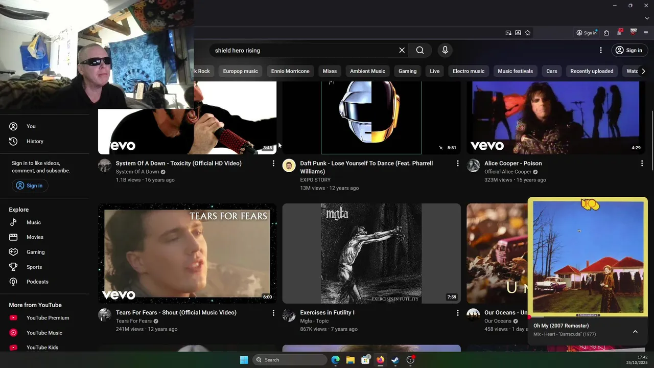This screenshot has width=654, height=368.
Task: Click the miniplayer UFO album art
Action: pos(588,257)
